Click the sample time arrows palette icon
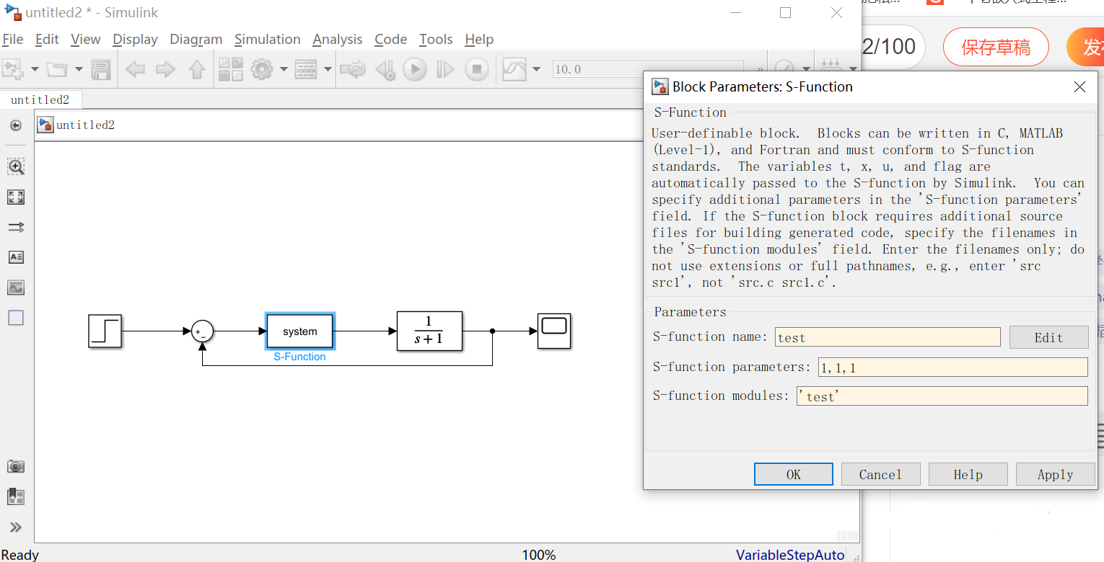Screen dimensions: 1104x562 [x=16, y=227]
